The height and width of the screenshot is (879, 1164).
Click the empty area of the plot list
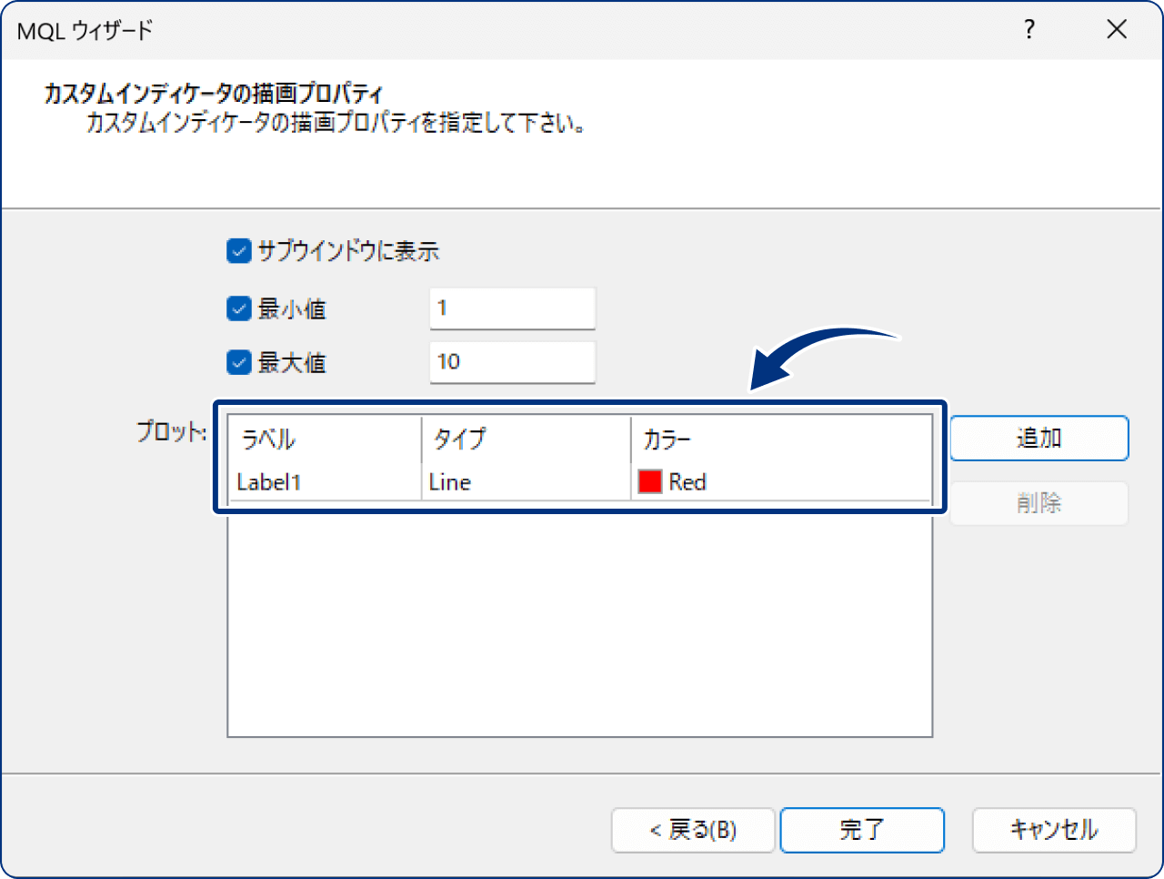(x=578, y=628)
